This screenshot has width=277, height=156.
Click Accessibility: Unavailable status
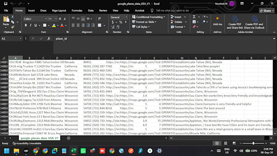coord(27,143)
